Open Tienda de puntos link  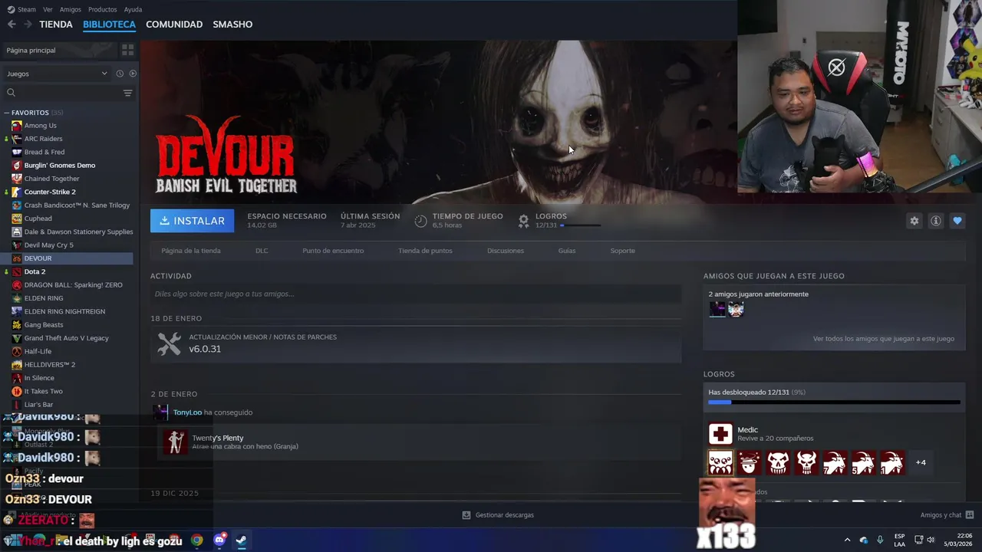coord(425,251)
